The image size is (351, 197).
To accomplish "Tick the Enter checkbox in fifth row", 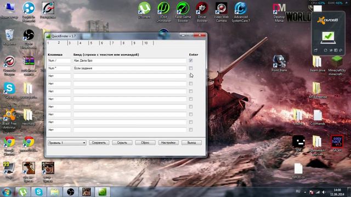I will pyautogui.click(x=191, y=91).
